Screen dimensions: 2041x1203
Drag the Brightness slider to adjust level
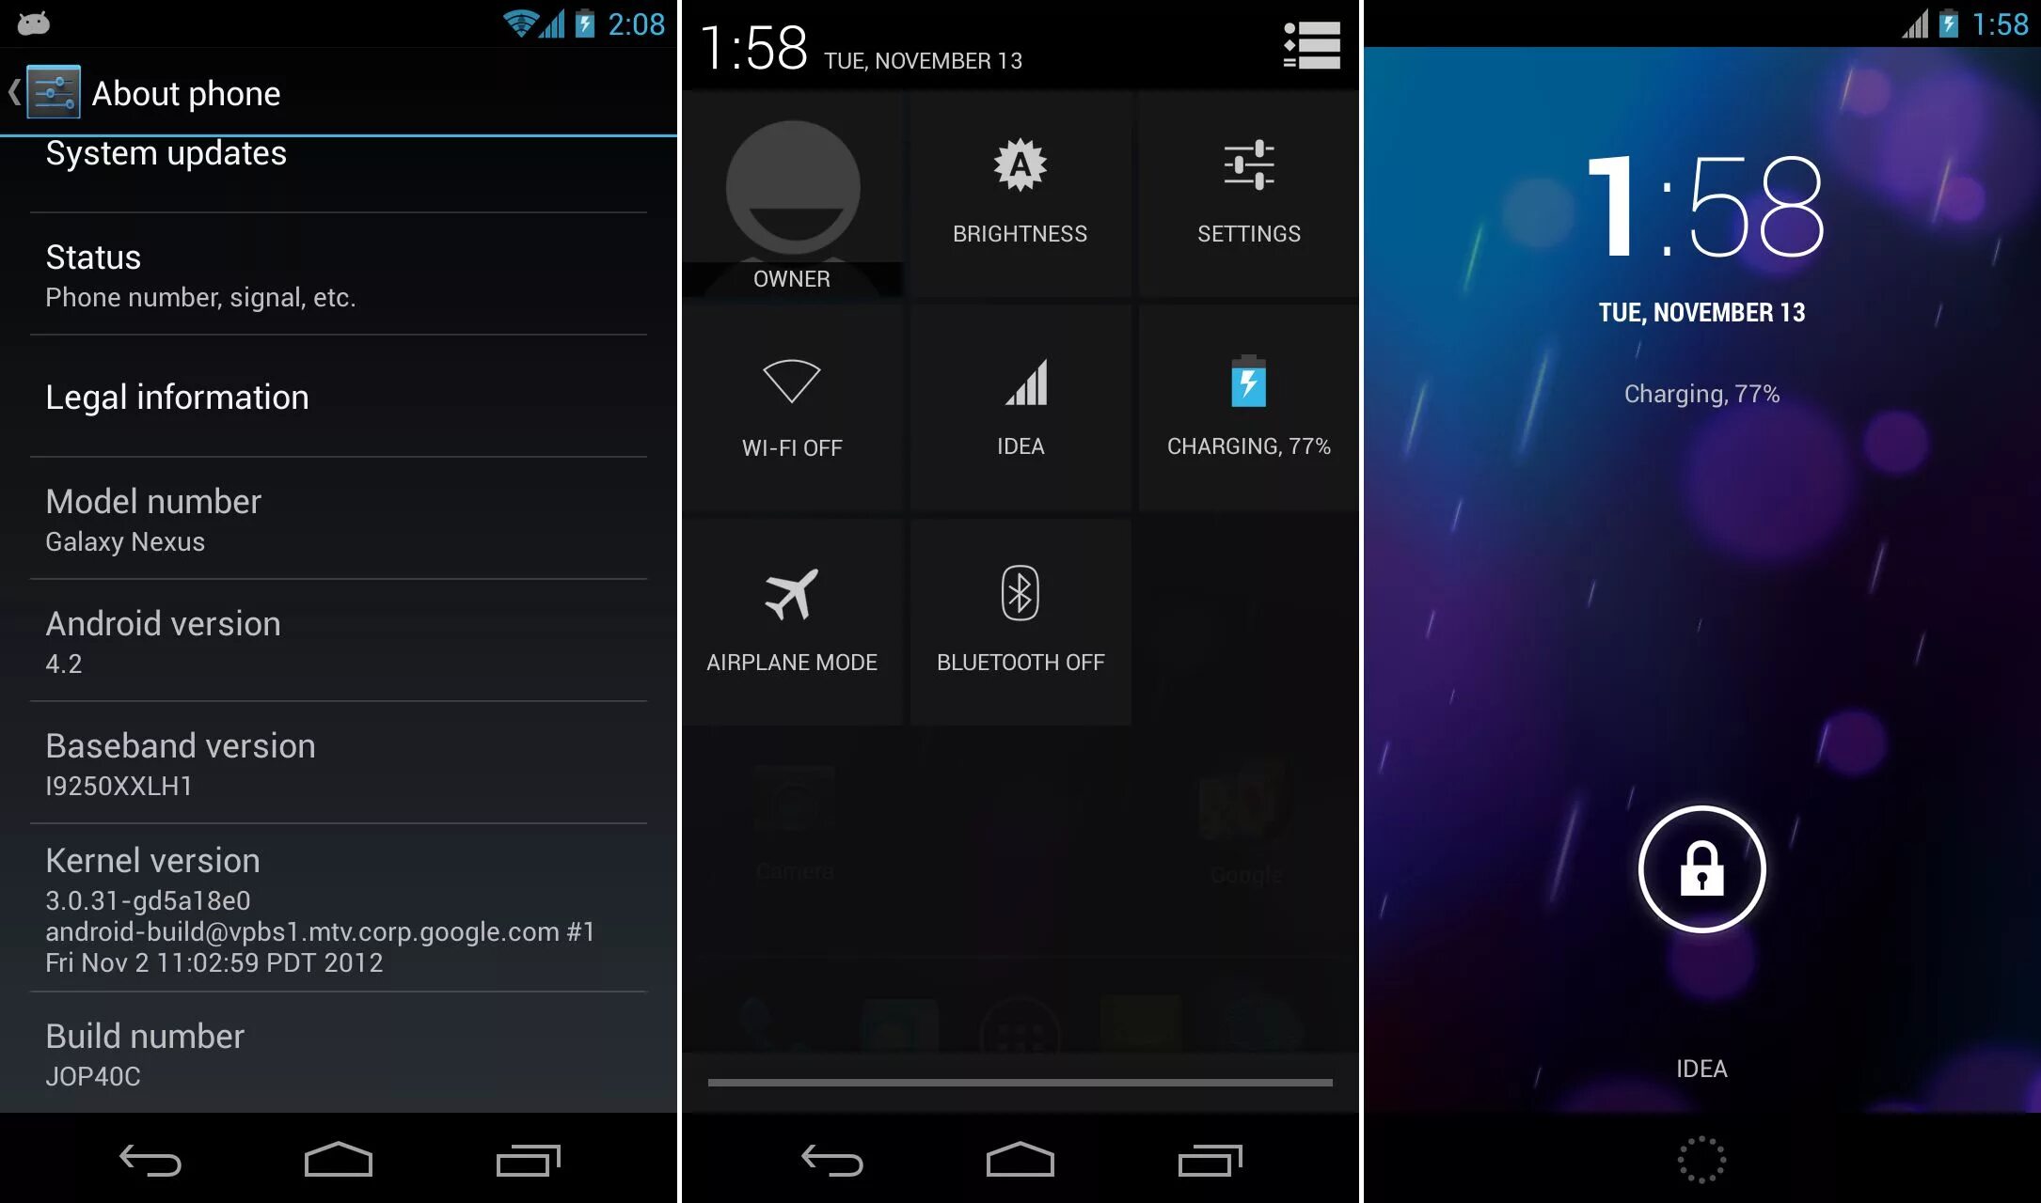coord(1020,188)
